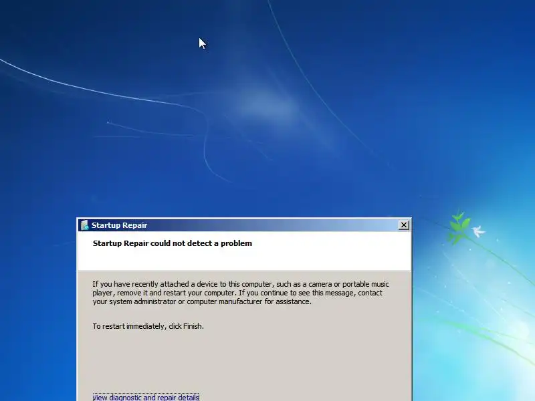Viewport: 535px width, 401px height.
Task: Click the 'Startup Repair' window title text
Action: tap(120, 225)
